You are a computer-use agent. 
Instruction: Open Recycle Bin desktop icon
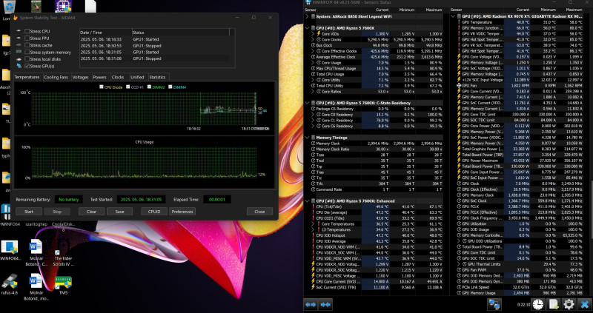(x=8, y=7)
